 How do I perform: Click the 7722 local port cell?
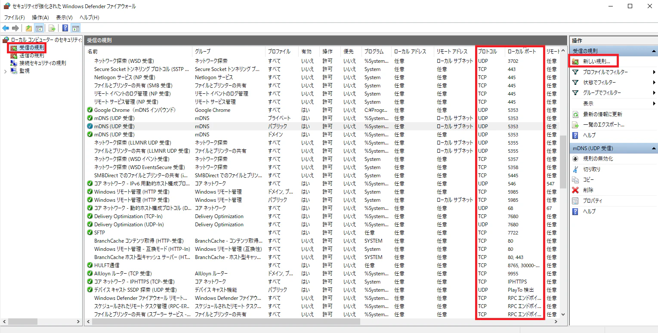click(x=513, y=233)
